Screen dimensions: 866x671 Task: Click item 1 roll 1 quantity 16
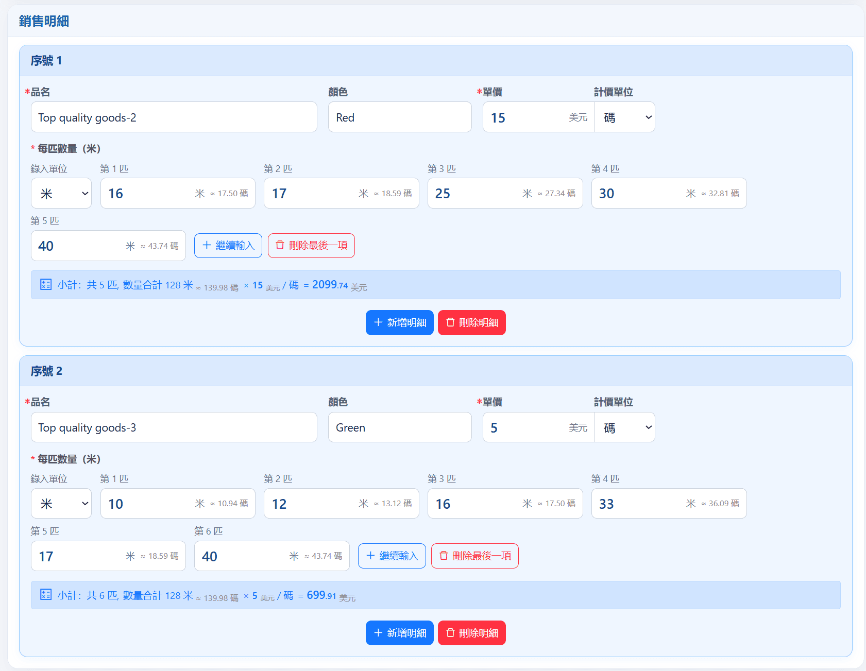pyautogui.click(x=178, y=193)
